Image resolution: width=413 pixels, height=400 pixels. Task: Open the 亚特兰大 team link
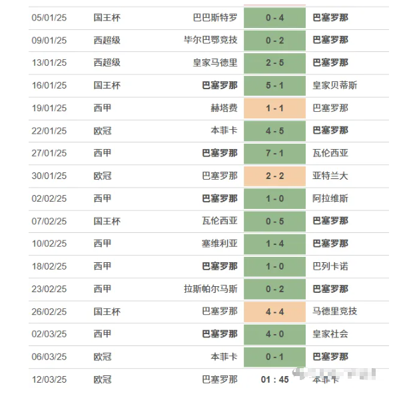pyautogui.click(x=330, y=176)
